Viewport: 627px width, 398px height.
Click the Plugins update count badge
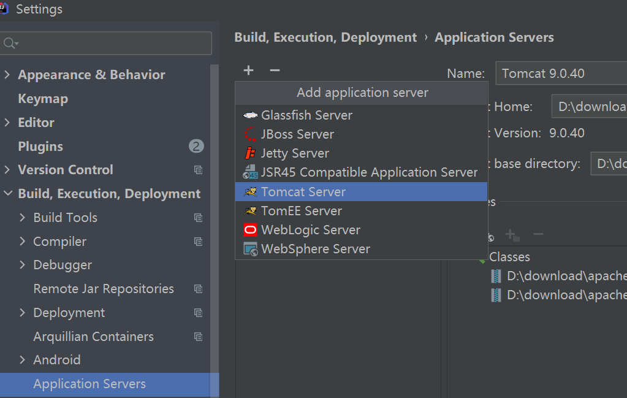[196, 146]
